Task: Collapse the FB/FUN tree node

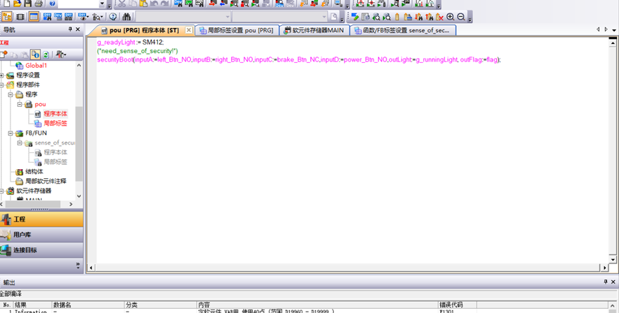Action: (x=10, y=133)
